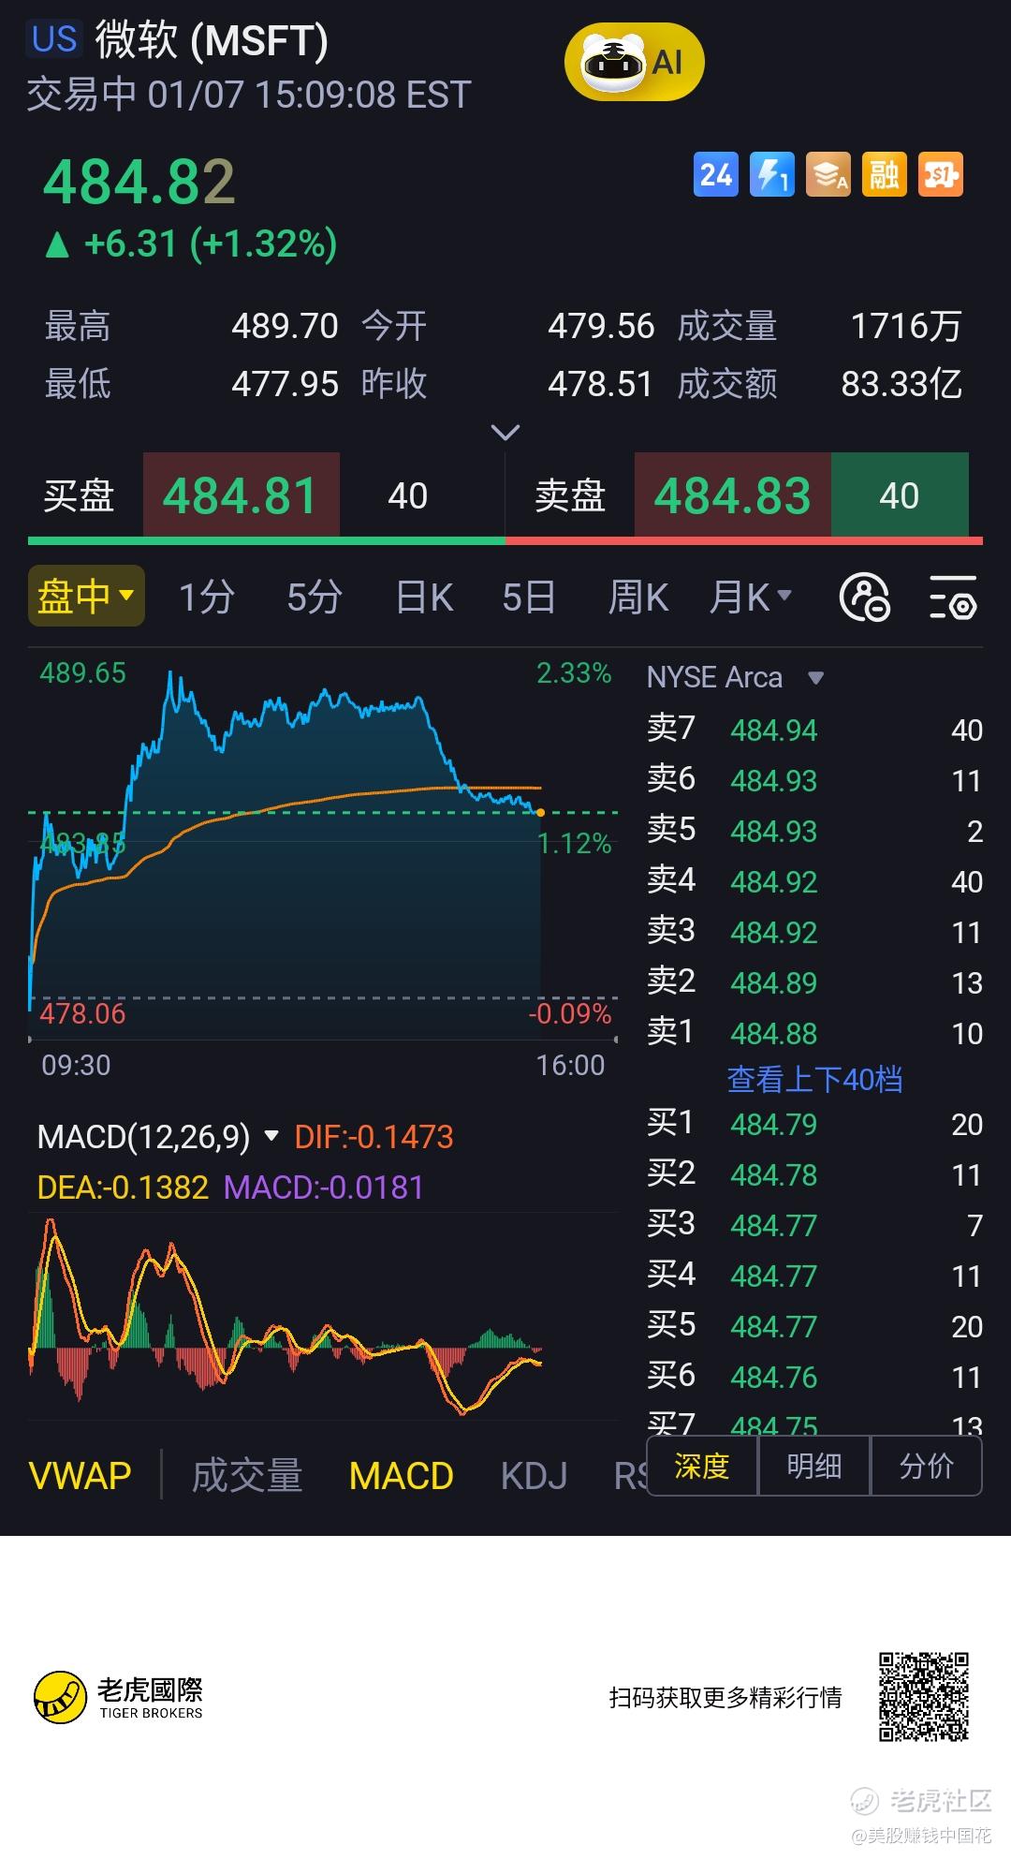
Task: Switch to 5日 chart
Action: point(529,597)
